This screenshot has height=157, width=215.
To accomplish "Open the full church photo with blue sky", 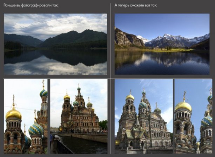I will pos(143,117).
